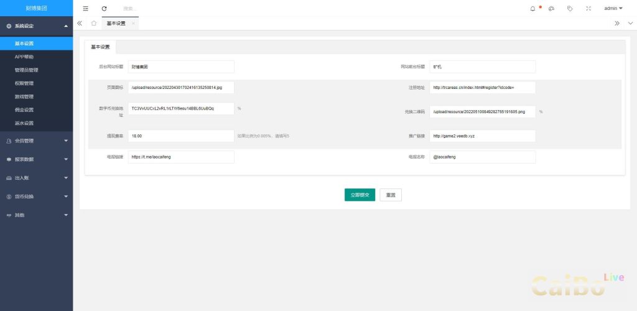Image resolution: width=637 pixels, height=311 pixels.
Task: Collapse the 系统设定 sidebar section
Action: pyautogui.click(x=36, y=26)
